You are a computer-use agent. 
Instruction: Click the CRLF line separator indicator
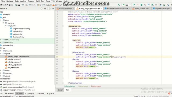coord(142,96)
